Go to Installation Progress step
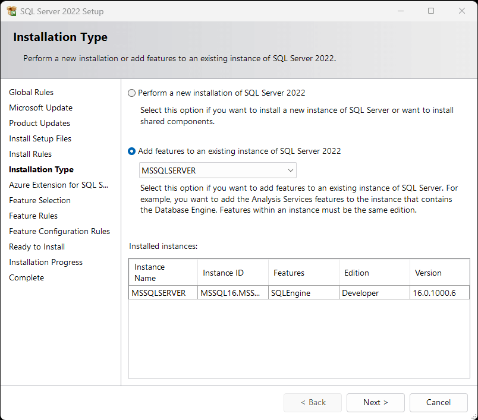This screenshot has width=478, height=420. point(46,262)
